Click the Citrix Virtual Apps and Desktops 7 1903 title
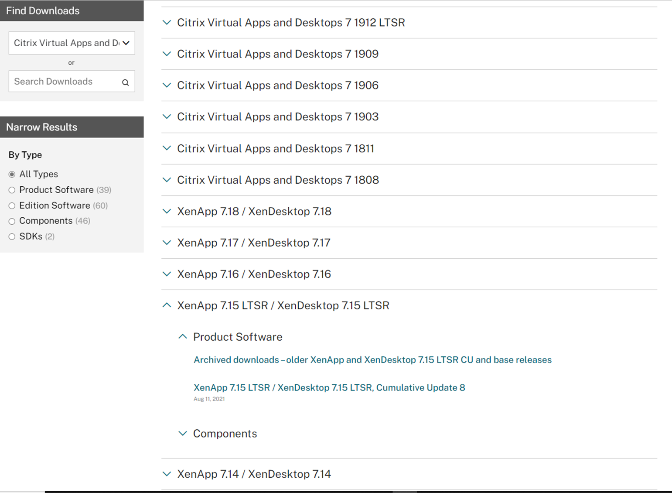 [x=278, y=116]
